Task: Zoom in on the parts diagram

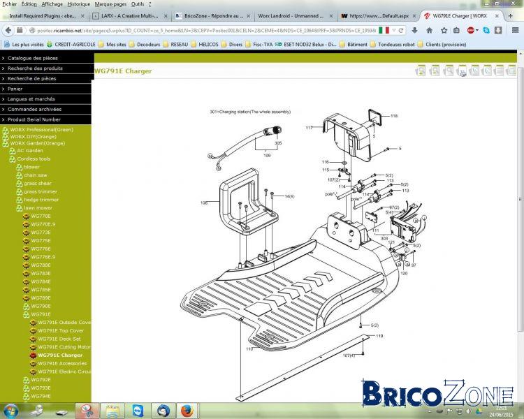Action: 421,71
